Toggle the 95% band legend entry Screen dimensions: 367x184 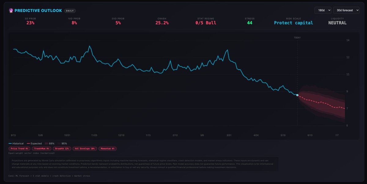click(x=62, y=143)
